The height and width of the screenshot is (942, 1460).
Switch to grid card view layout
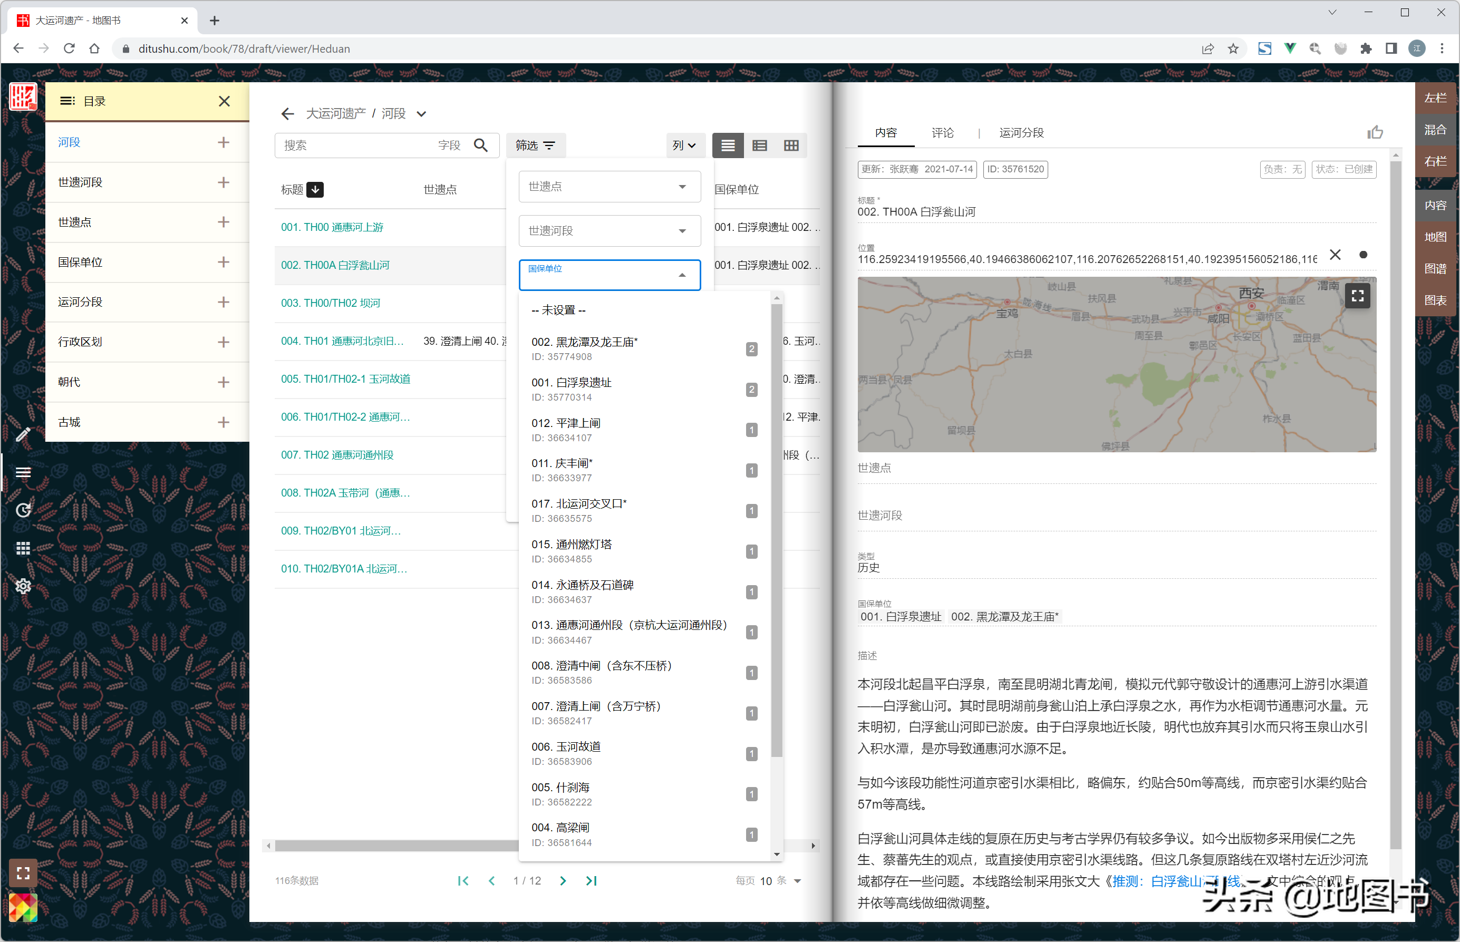791,145
